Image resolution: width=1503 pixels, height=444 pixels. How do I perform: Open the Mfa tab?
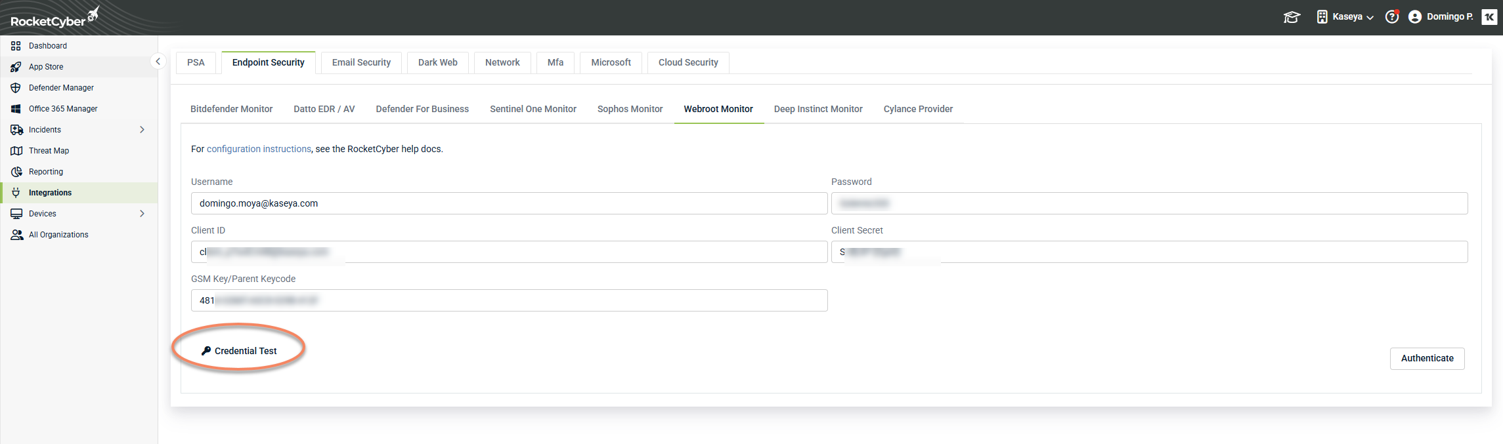[555, 62]
